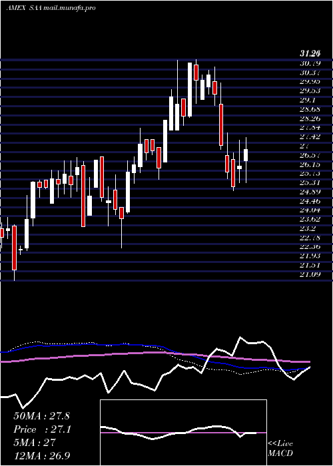Select the 5MA : 27 value
Viewport: 333px width, 466px height.
[35, 443]
